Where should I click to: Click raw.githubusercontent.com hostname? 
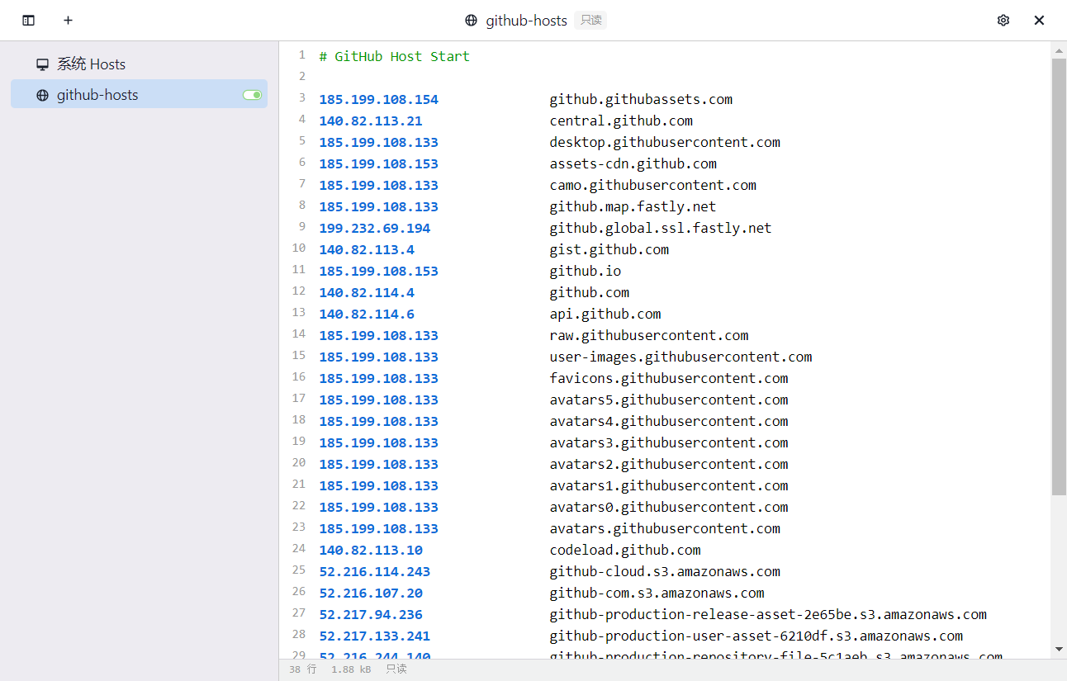649,335
